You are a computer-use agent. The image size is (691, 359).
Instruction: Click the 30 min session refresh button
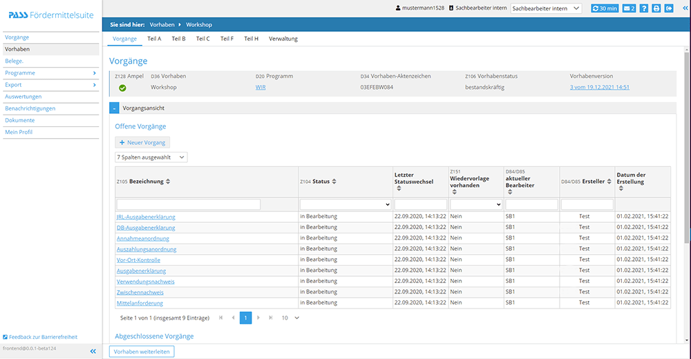coord(605,8)
